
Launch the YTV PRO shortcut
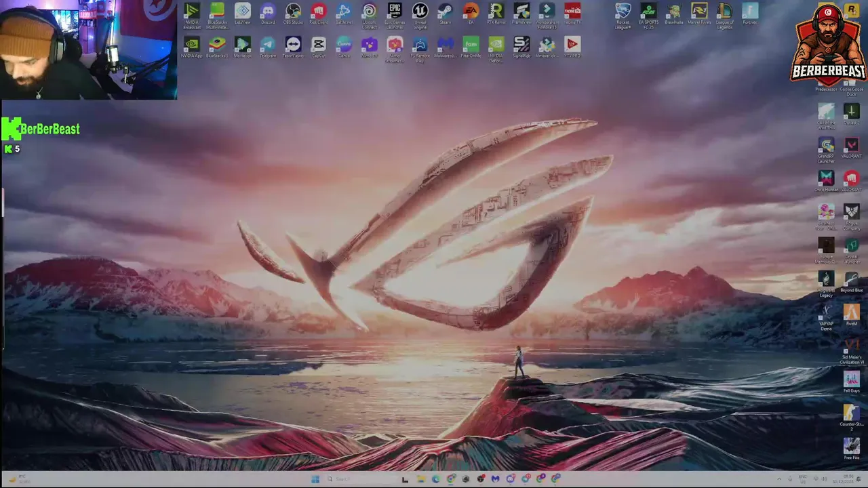pyautogui.click(x=572, y=47)
